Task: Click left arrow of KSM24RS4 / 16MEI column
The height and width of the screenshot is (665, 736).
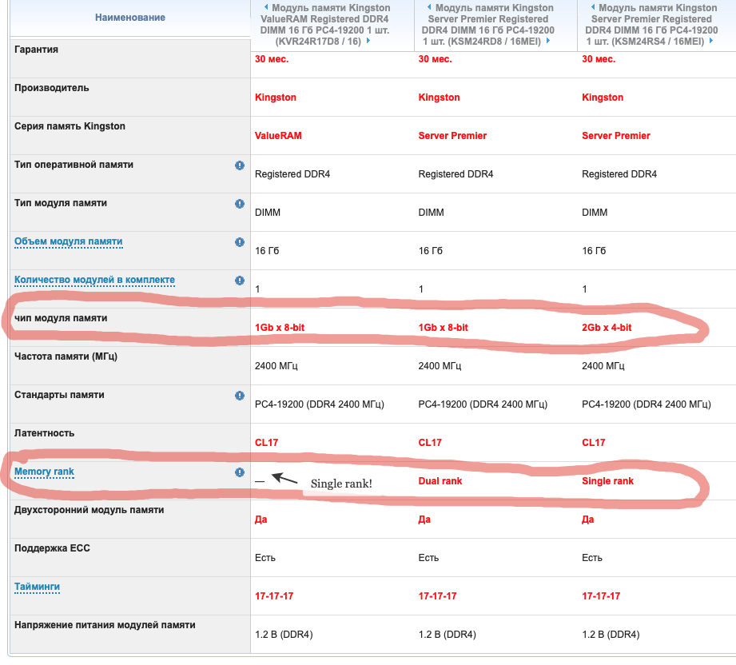Action: point(593,7)
